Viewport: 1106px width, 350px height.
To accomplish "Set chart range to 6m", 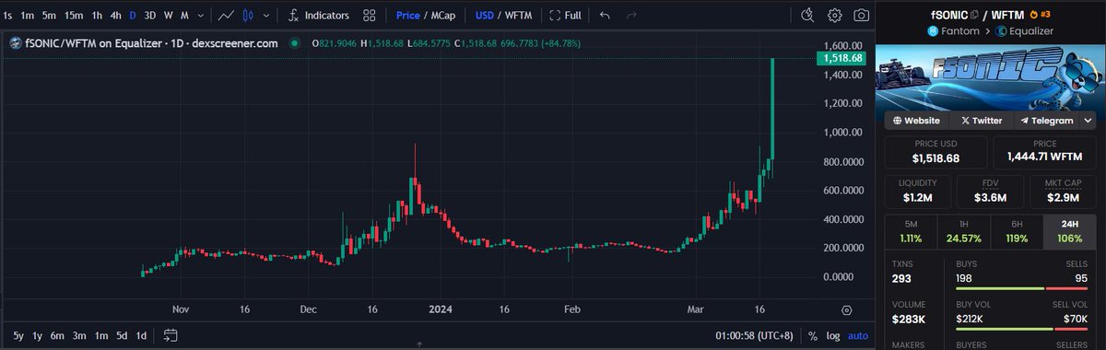I will point(57,335).
